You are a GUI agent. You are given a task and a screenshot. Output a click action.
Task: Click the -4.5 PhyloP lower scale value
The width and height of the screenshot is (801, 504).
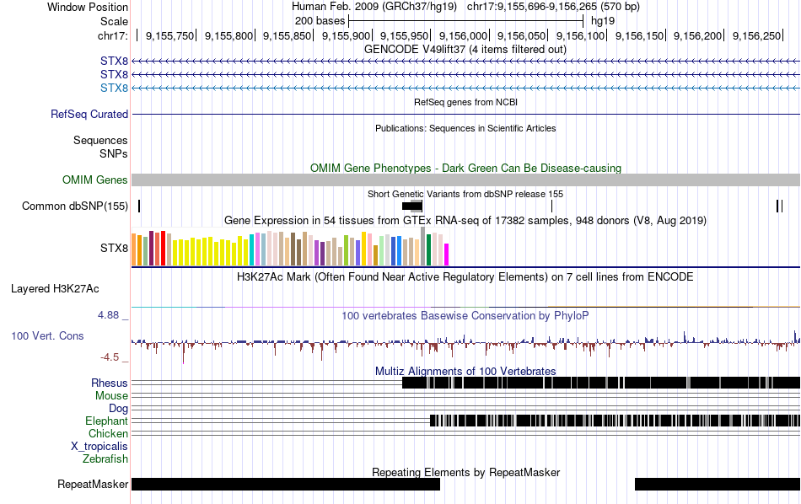click(110, 357)
